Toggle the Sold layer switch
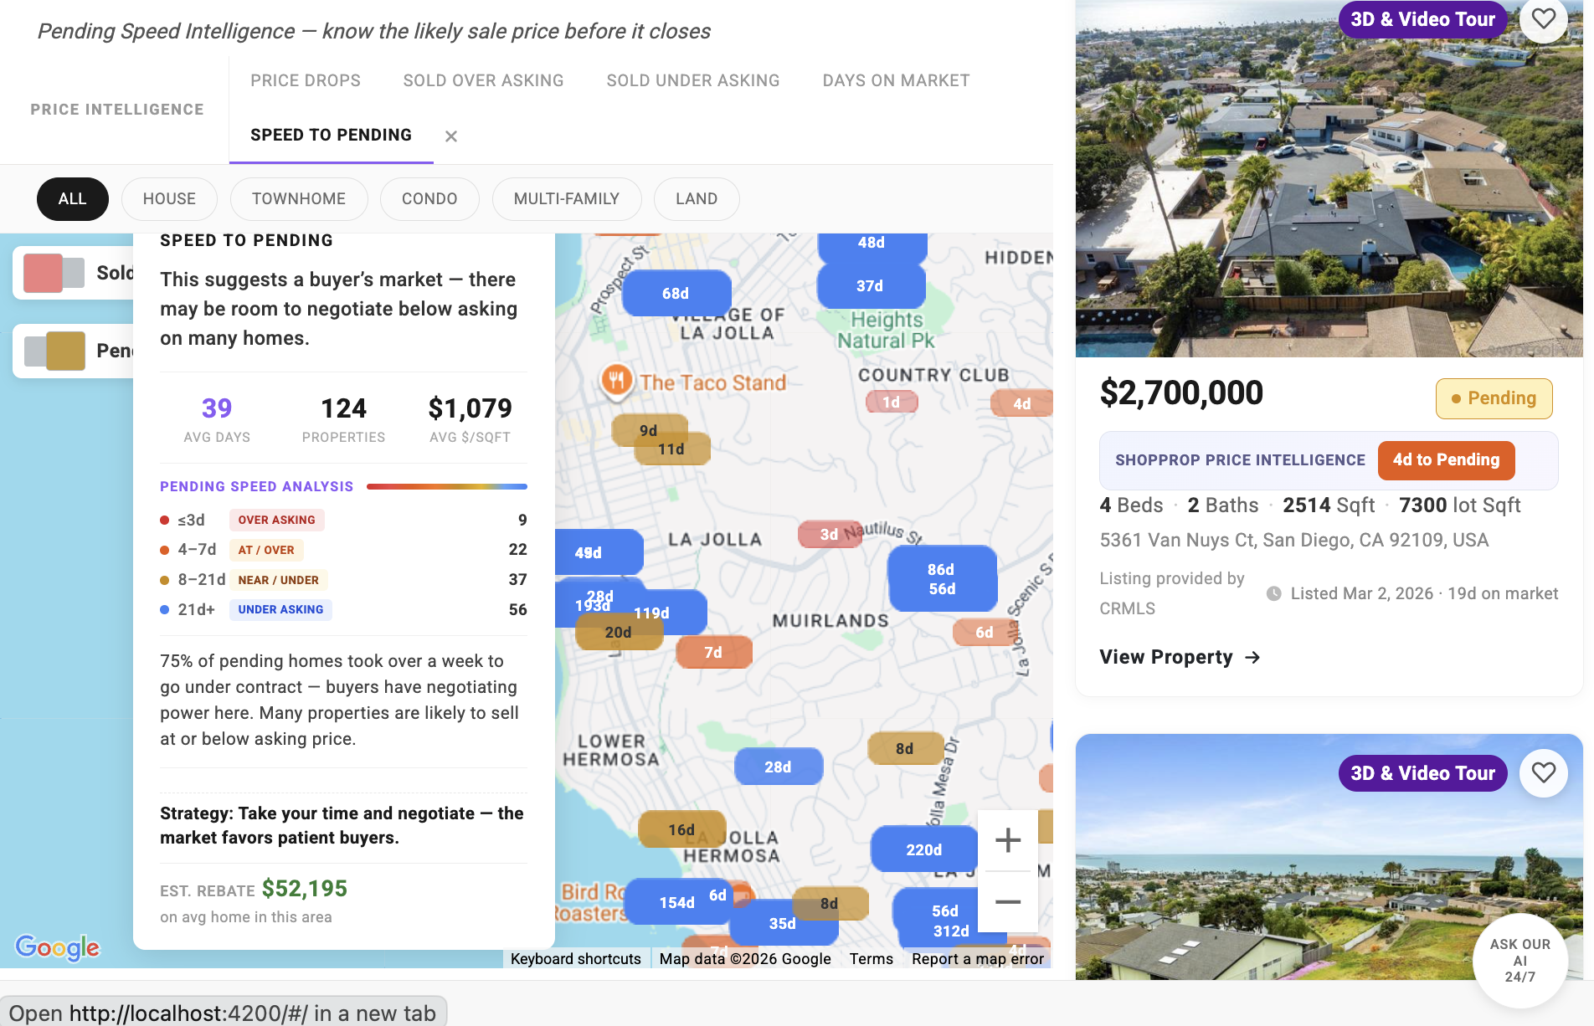The image size is (1594, 1026). pyautogui.click(x=54, y=273)
